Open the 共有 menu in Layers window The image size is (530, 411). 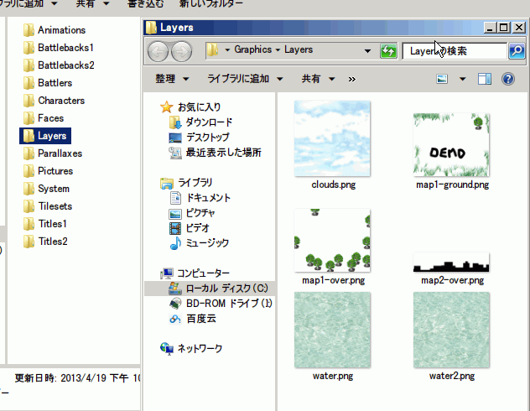pos(318,79)
